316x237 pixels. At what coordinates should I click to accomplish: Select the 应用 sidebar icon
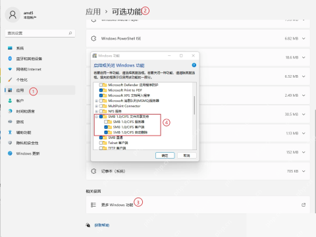pyautogui.click(x=10, y=90)
